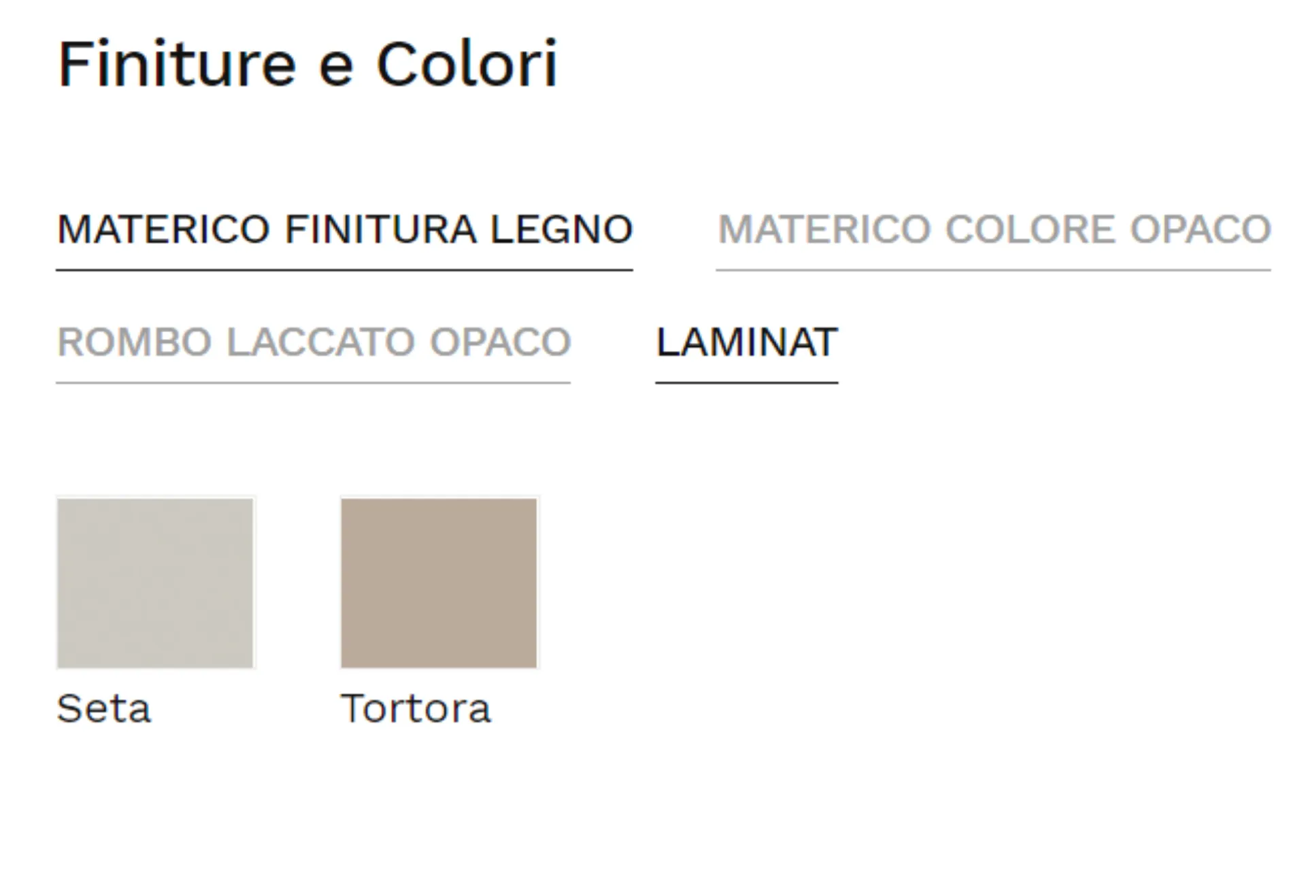Click the word Colori in the title
The height and width of the screenshot is (886, 1306).
[x=467, y=65]
